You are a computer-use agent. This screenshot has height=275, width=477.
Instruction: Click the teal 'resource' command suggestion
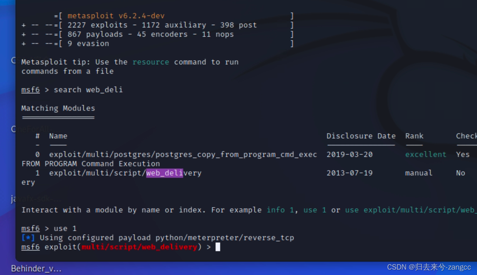click(x=151, y=62)
